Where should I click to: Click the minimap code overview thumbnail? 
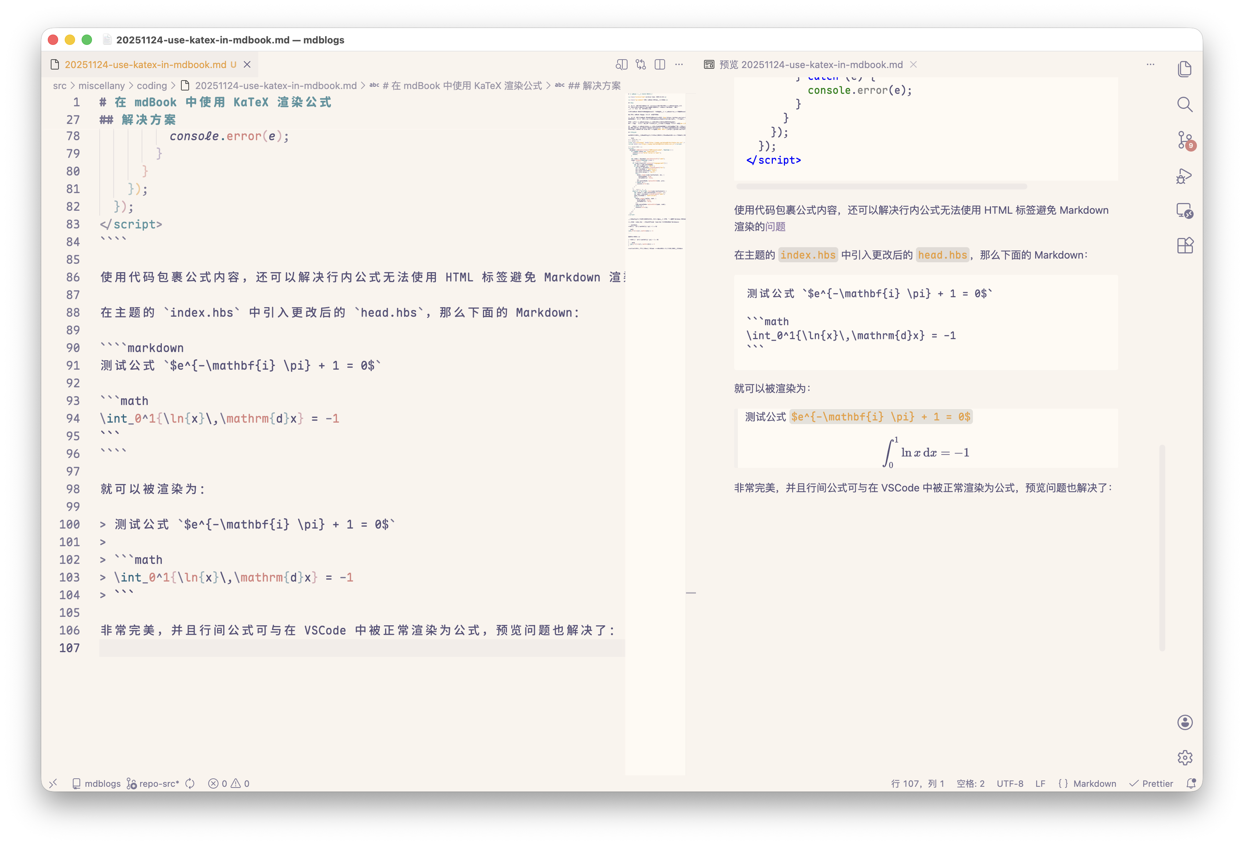click(656, 171)
